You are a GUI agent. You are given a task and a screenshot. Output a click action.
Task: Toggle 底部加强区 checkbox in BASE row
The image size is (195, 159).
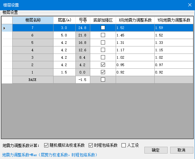(103, 80)
